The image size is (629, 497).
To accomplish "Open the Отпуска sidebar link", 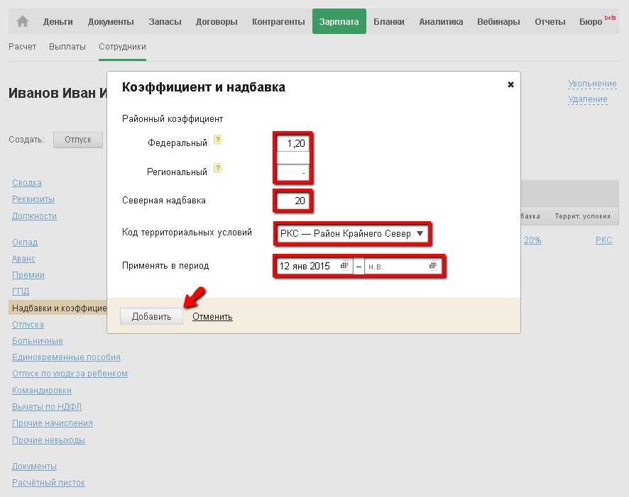I will (x=28, y=325).
